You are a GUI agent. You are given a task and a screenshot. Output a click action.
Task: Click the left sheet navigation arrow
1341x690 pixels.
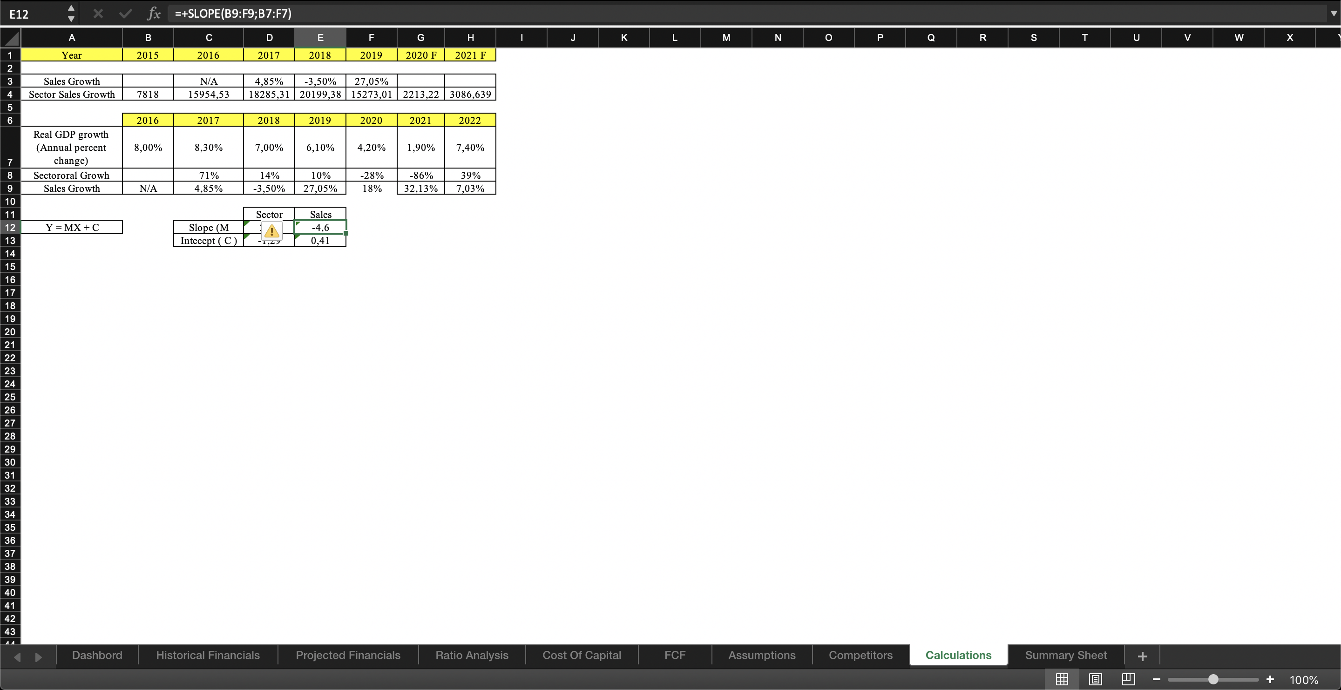(x=17, y=656)
